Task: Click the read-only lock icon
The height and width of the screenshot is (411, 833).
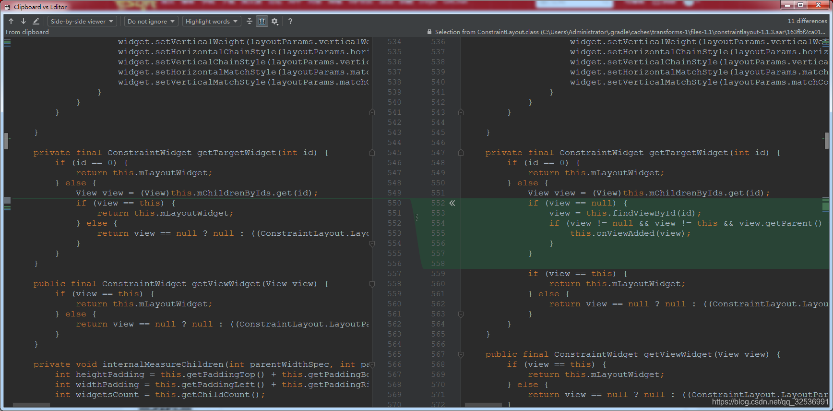Action: coord(429,32)
